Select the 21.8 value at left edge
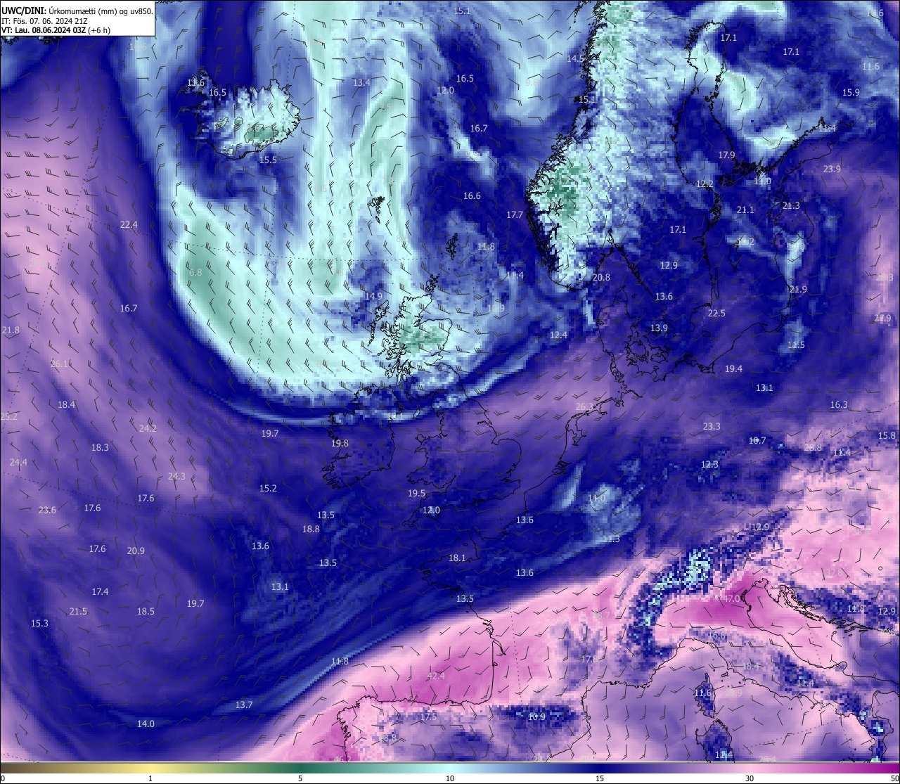 point(11,330)
